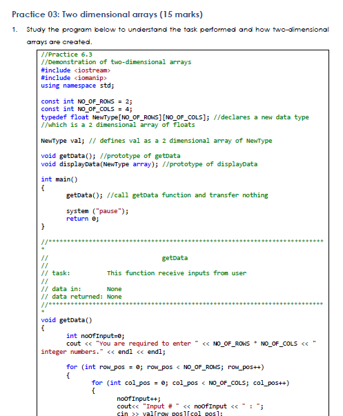Click the for loop with 'row_pos < NO_OF_ROWS'

(165, 367)
